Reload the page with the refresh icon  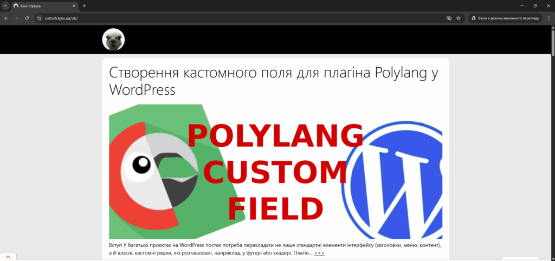tap(27, 18)
